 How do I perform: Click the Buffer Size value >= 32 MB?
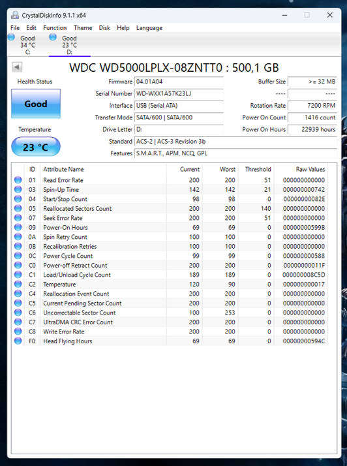point(312,82)
